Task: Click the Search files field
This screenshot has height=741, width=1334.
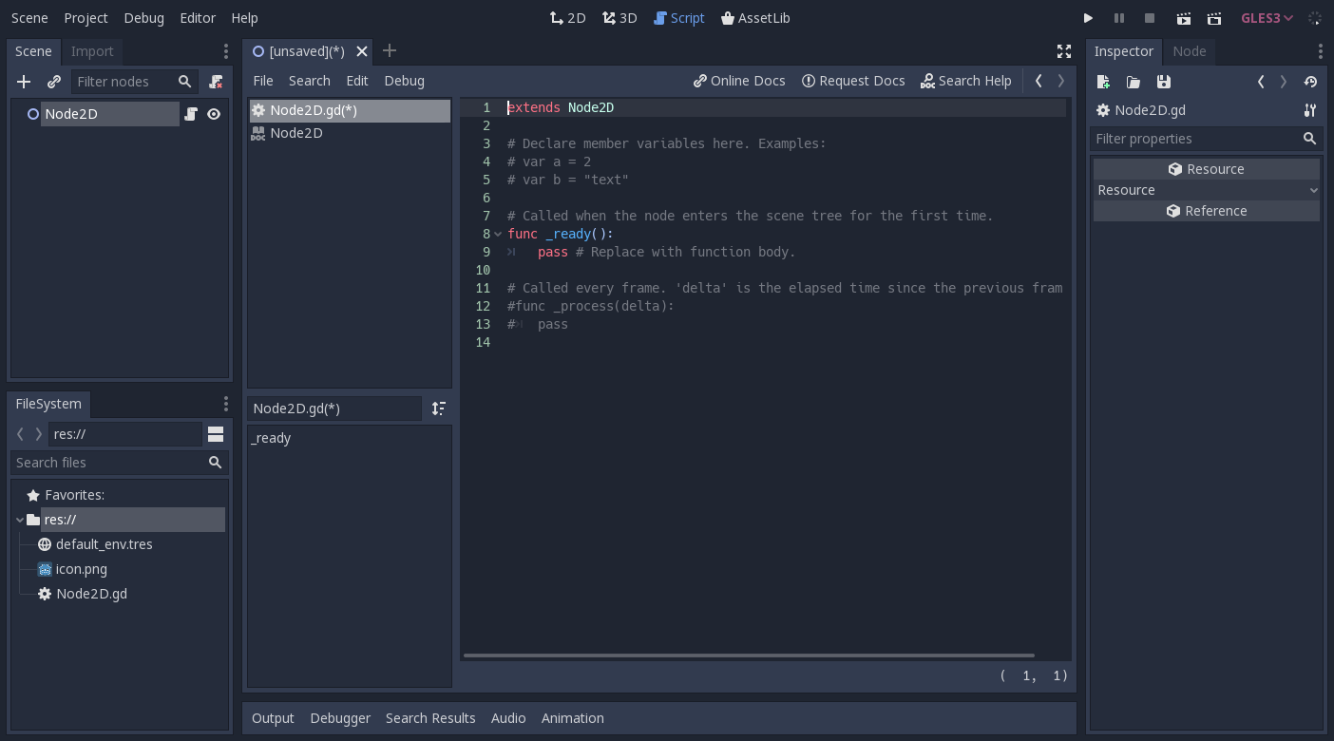Action: click(120, 463)
